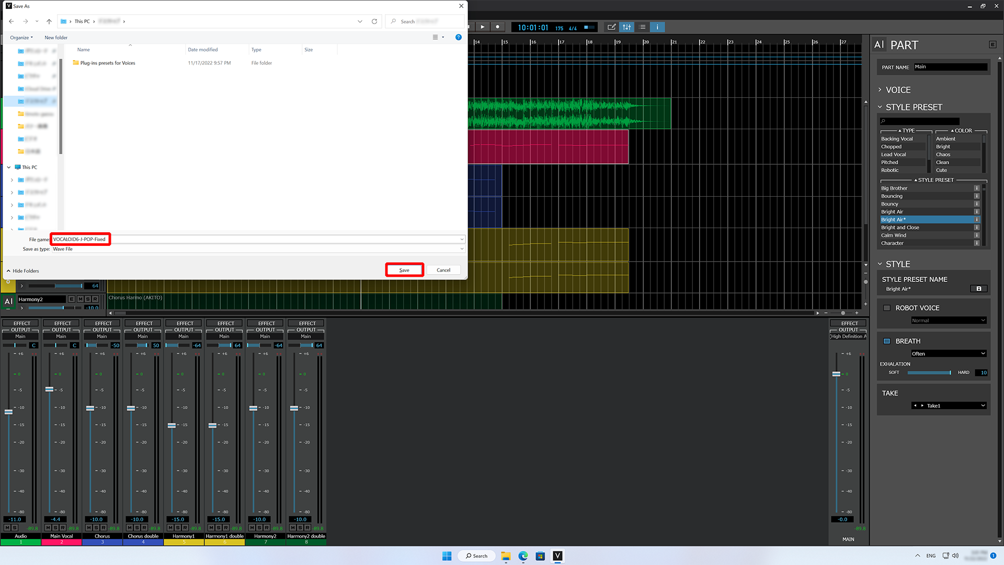Collapse the STYLE PRESET section
Image resolution: width=1004 pixels, height=565 pixels.
click(x=880, y=107)
